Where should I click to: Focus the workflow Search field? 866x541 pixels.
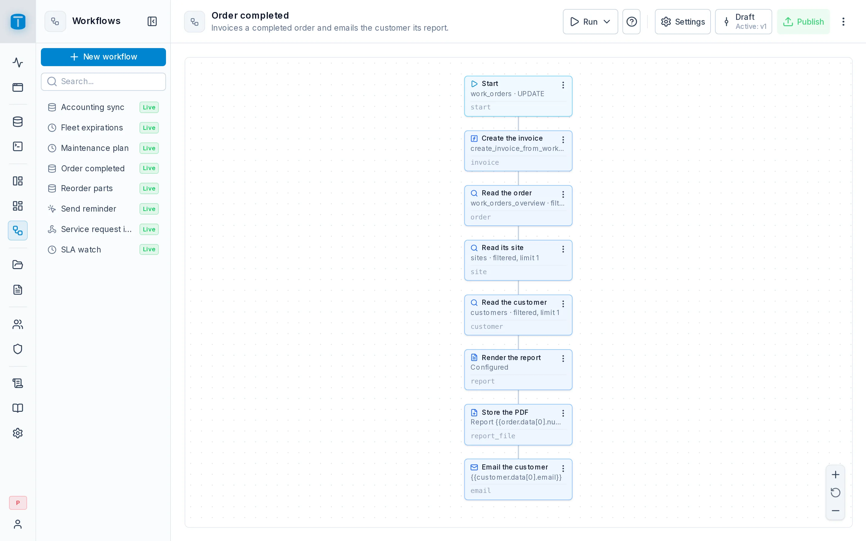[x=103, y=81]
